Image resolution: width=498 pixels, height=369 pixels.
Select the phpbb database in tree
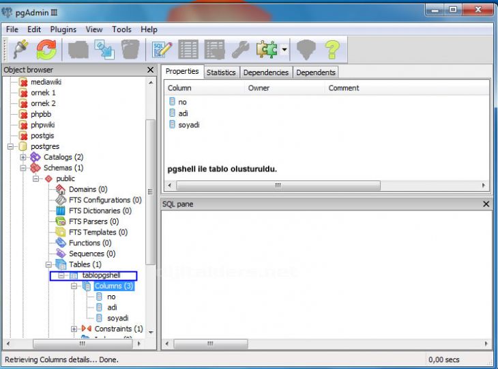click(x=41, y=114)
